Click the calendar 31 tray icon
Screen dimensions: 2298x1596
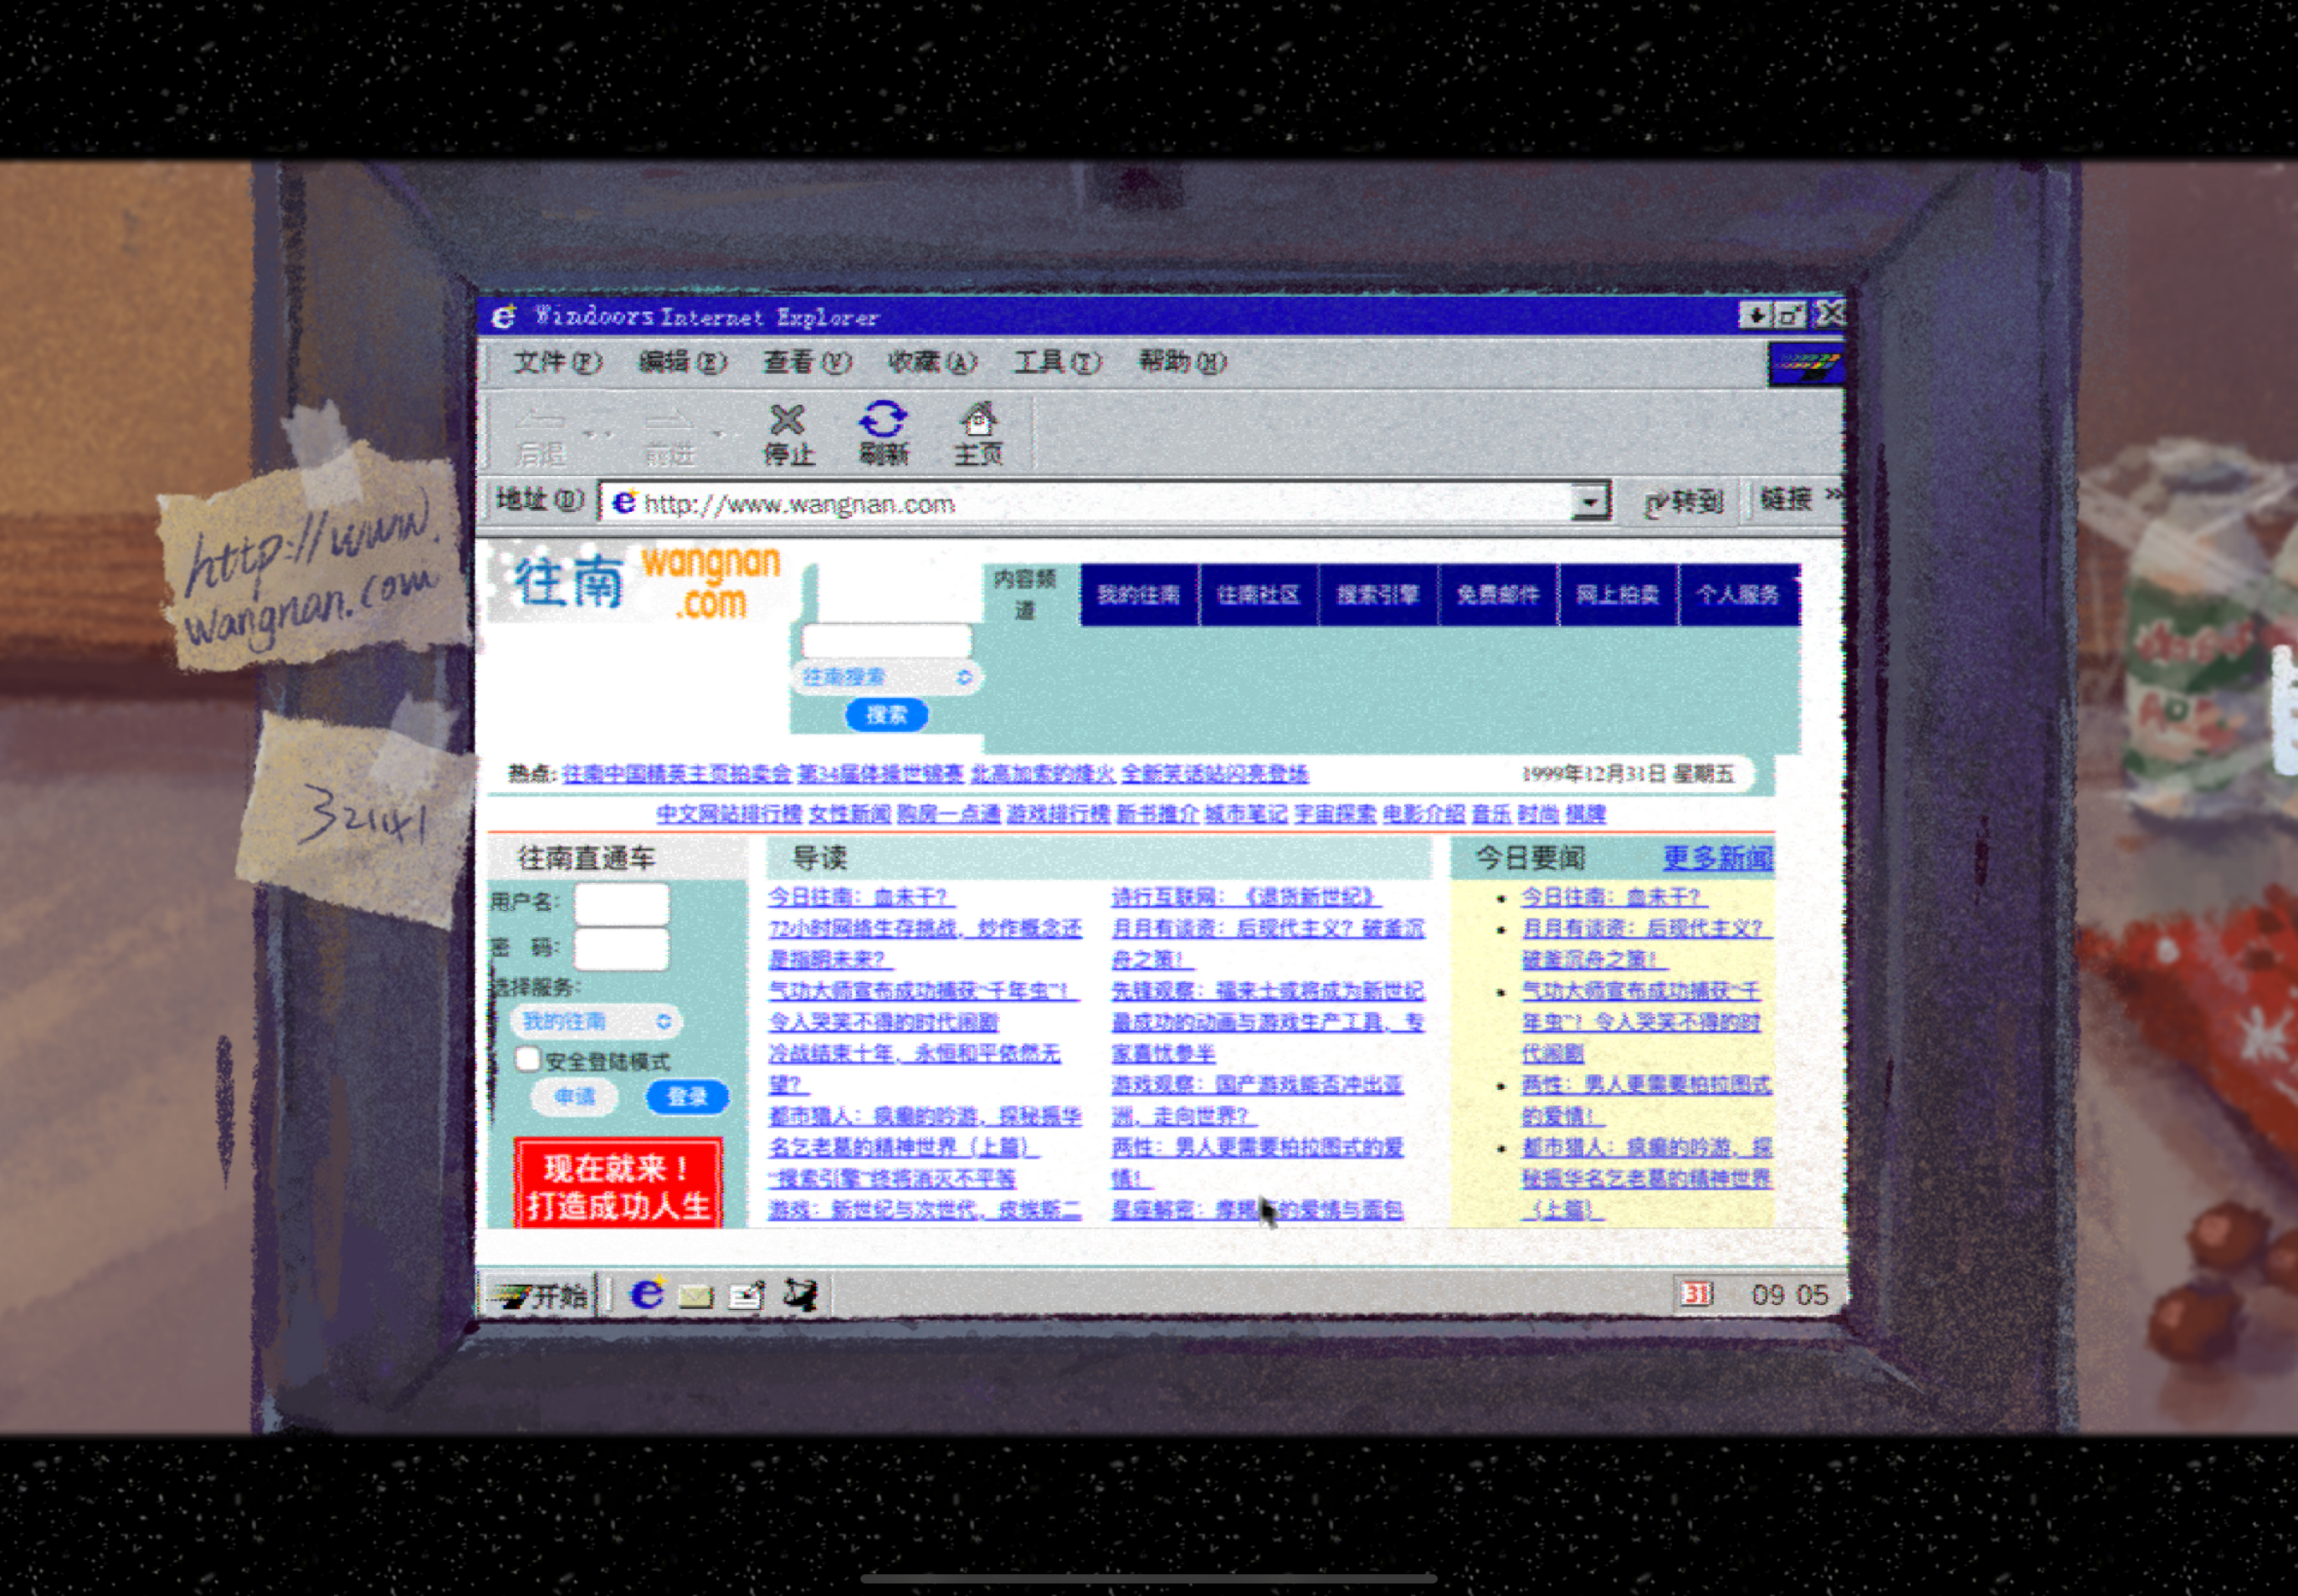[1697, 1294]
